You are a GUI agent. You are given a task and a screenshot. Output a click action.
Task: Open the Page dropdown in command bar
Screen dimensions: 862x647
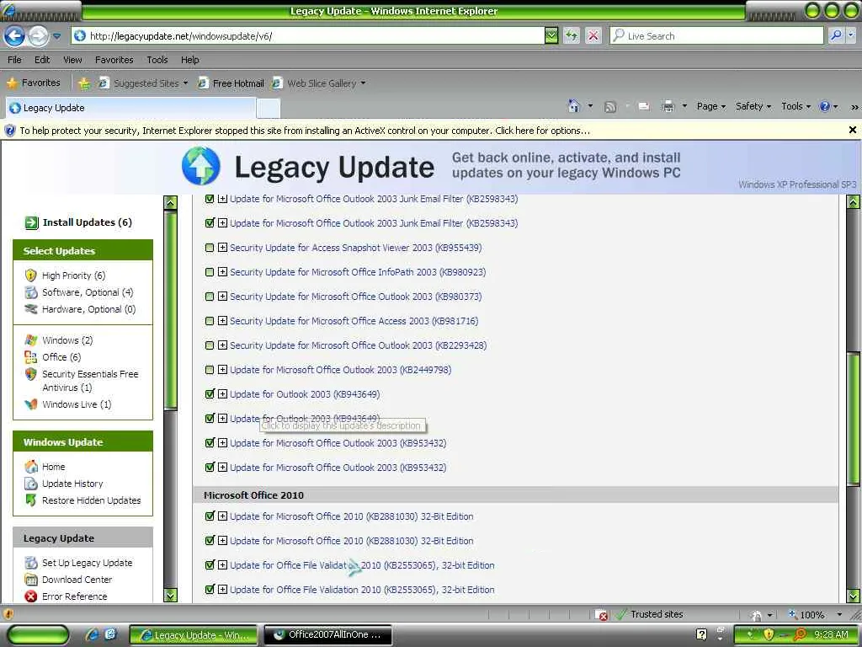pyautogui.click(x=710, y=106)
